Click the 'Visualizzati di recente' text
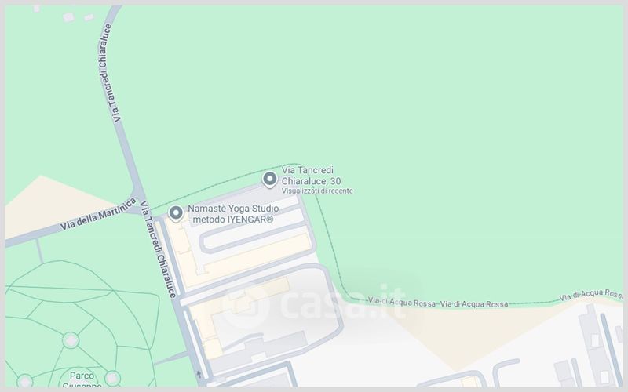 point(317,191)
